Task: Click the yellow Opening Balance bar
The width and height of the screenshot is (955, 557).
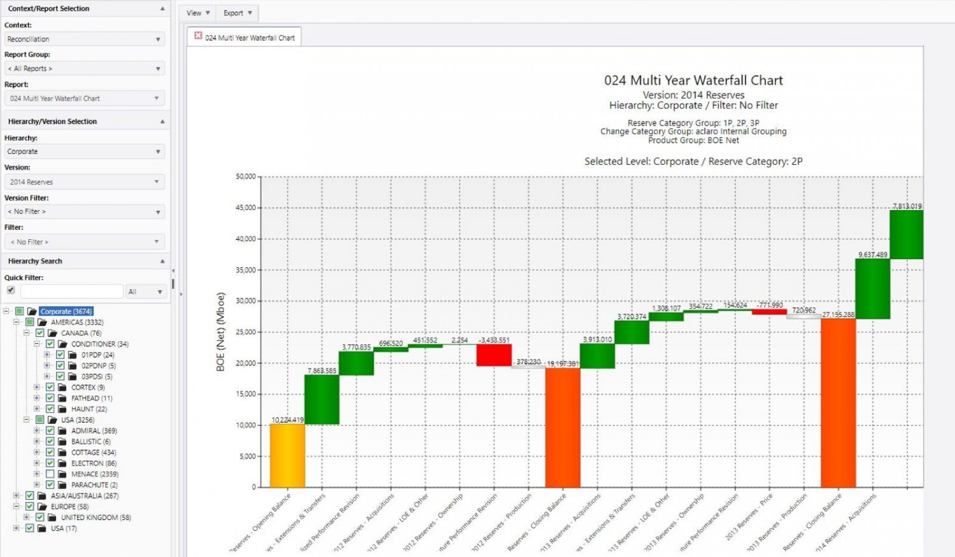Action: [287, 455]
